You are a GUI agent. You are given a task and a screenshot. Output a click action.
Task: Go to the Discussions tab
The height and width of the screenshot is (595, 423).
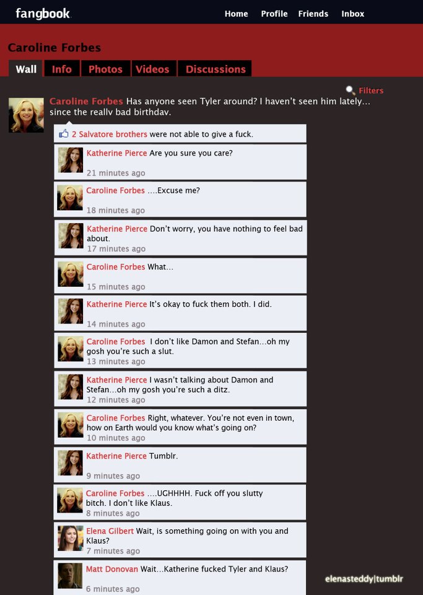(x=216, y=69)
